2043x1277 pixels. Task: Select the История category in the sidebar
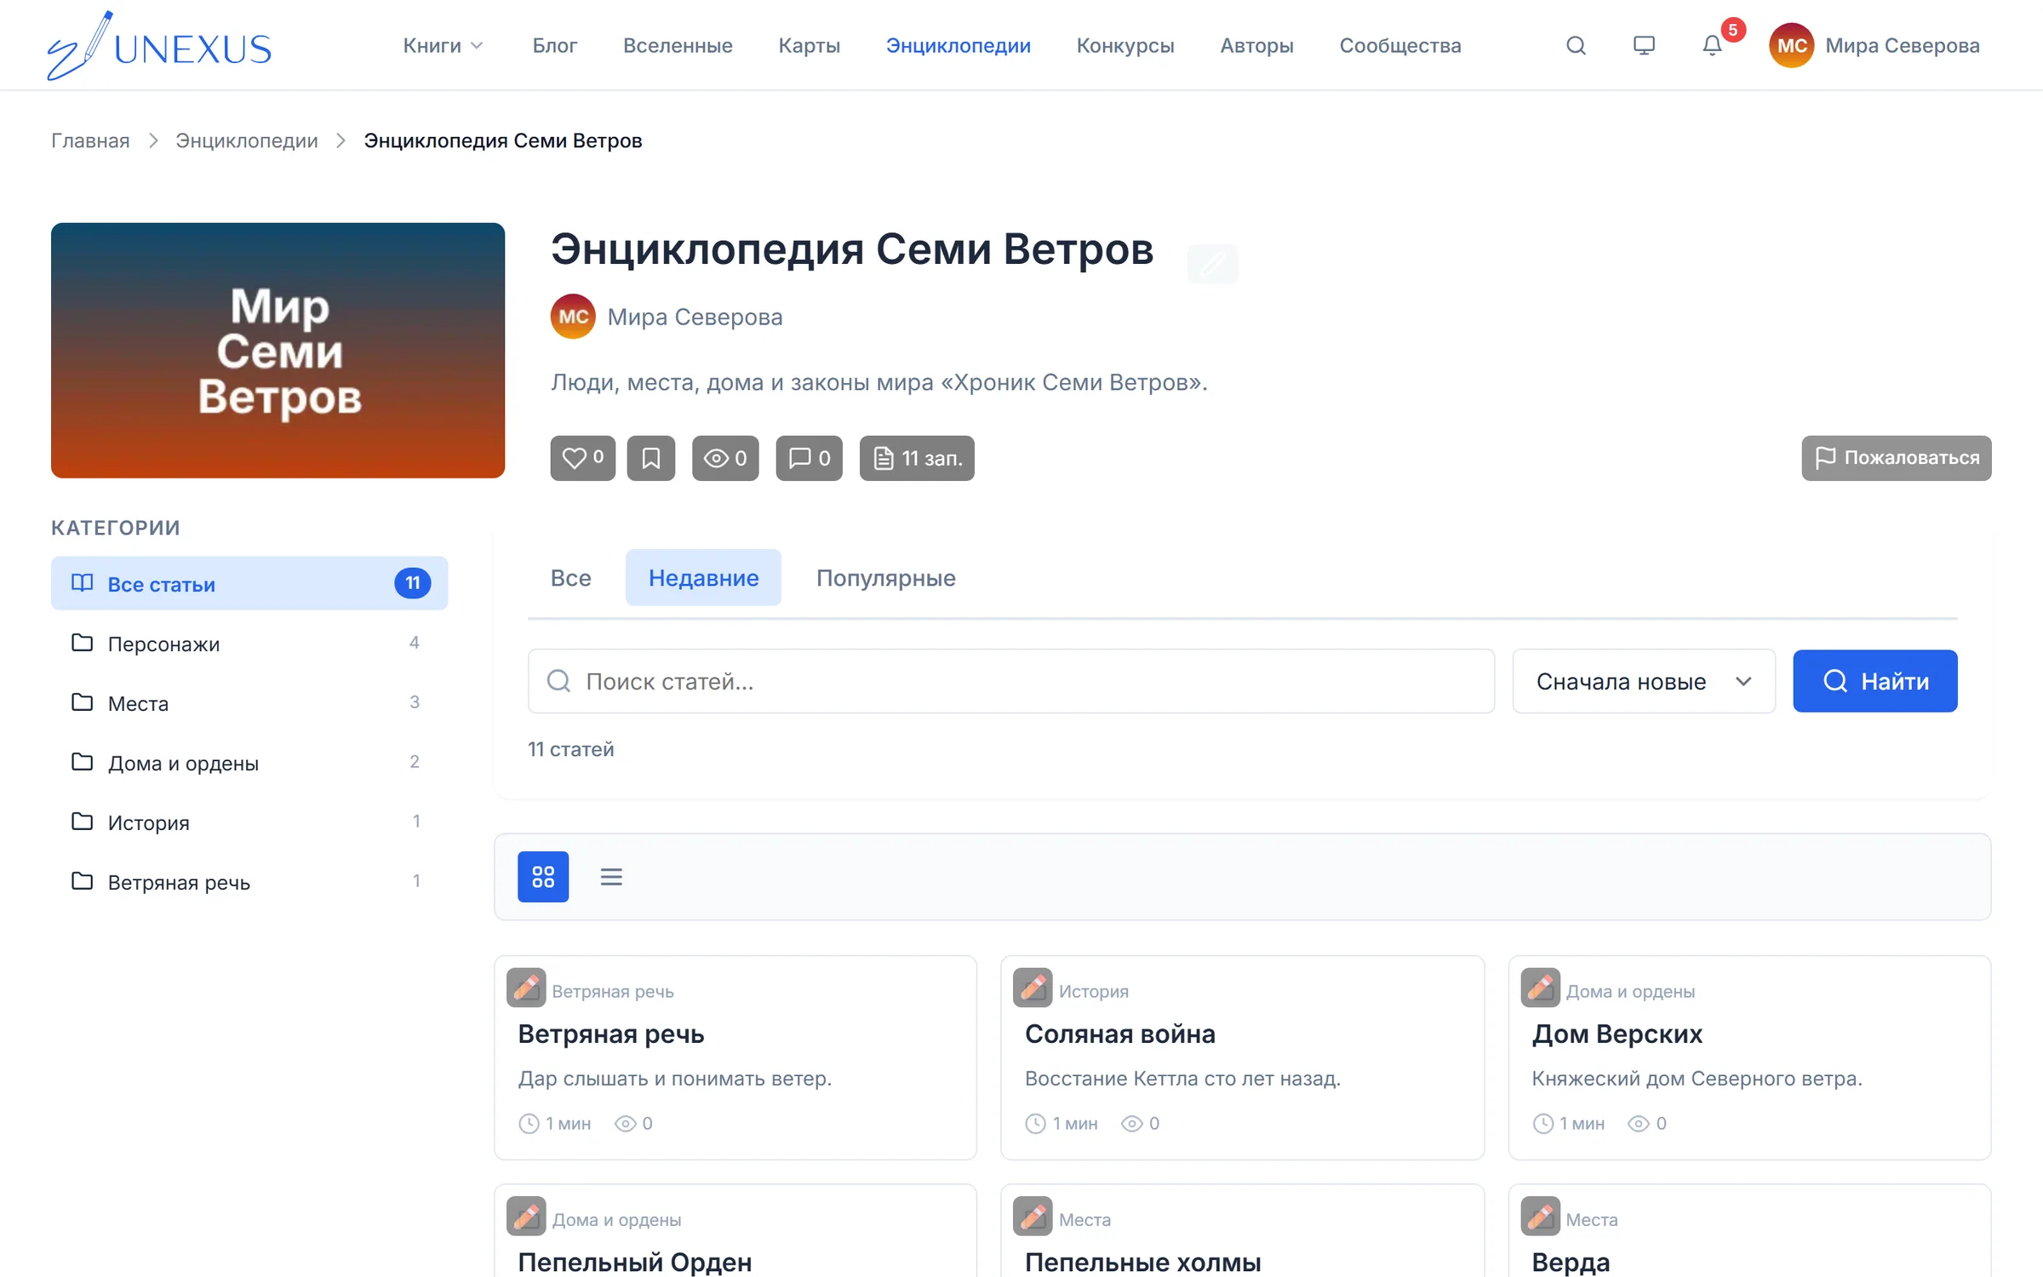click(249, 822)
